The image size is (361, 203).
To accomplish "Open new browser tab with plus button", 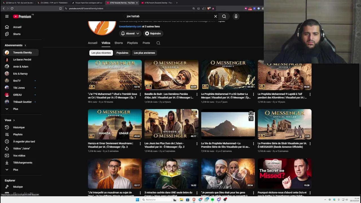I will [x=177, y=3].
